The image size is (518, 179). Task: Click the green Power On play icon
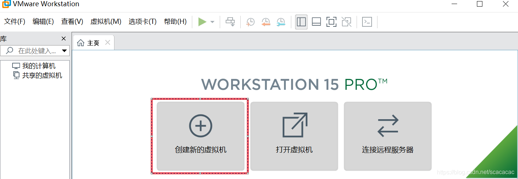pyautogui.click(x=202, y=22)
